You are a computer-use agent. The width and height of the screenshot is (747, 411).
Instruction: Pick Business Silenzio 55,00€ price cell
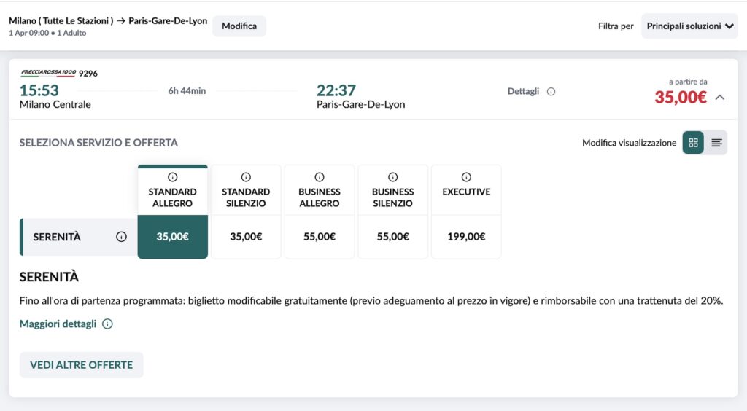393,237
